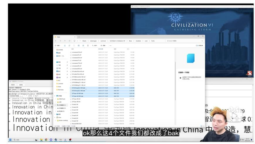Select the Dream4.ttf file

point(103,113)
